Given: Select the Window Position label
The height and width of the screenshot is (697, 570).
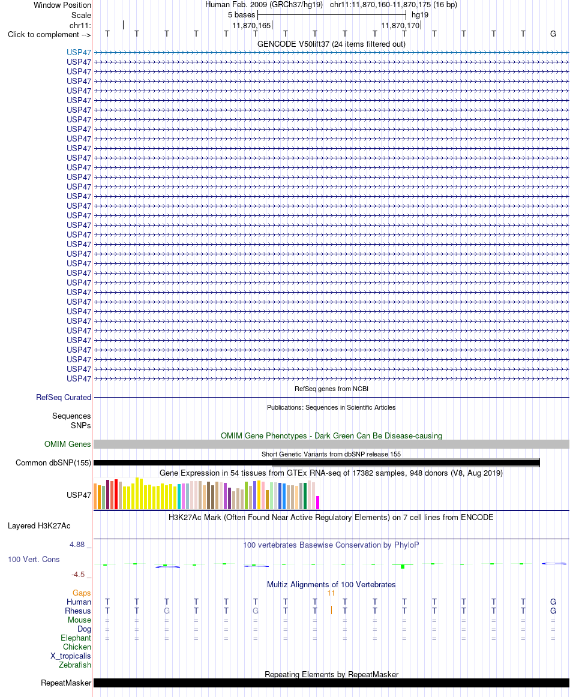Looking at the screenshot, I should pyautogui.click(x=62, y=5).
